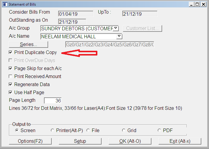The width and height of the screenshot is (209, 149).
Task: Toggle the Use Half Page checkbox
Action: pos(10,92)
